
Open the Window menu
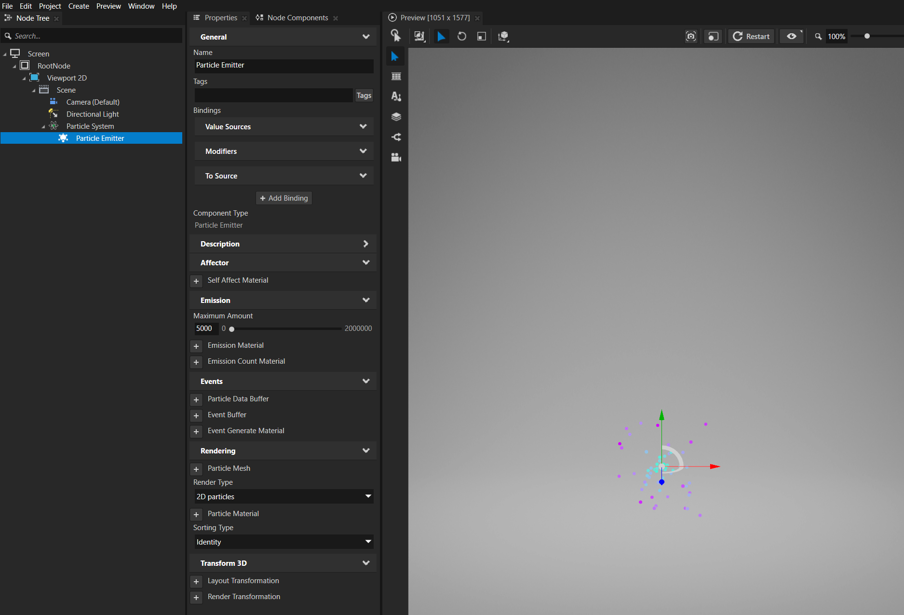(x=141, y=6)
